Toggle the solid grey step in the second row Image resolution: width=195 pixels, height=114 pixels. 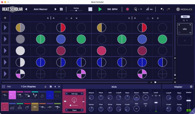click(x=20, y=39)
